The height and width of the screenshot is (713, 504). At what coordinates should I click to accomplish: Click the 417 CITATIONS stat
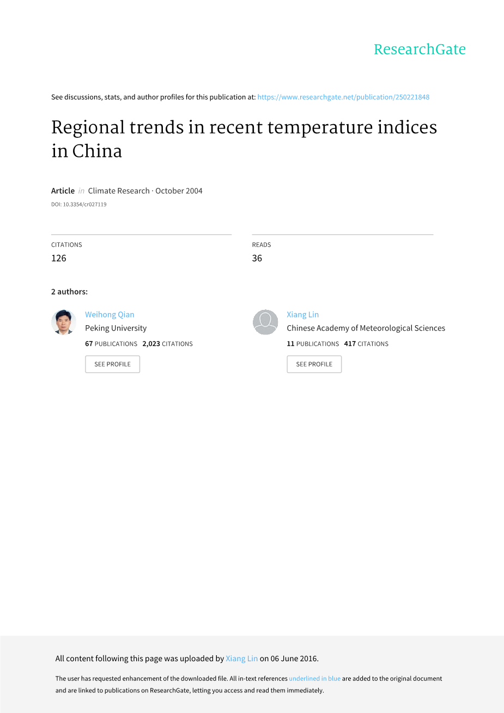(x=366, y=344)
